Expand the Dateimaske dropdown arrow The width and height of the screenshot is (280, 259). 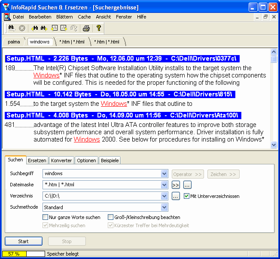(164, 185)
